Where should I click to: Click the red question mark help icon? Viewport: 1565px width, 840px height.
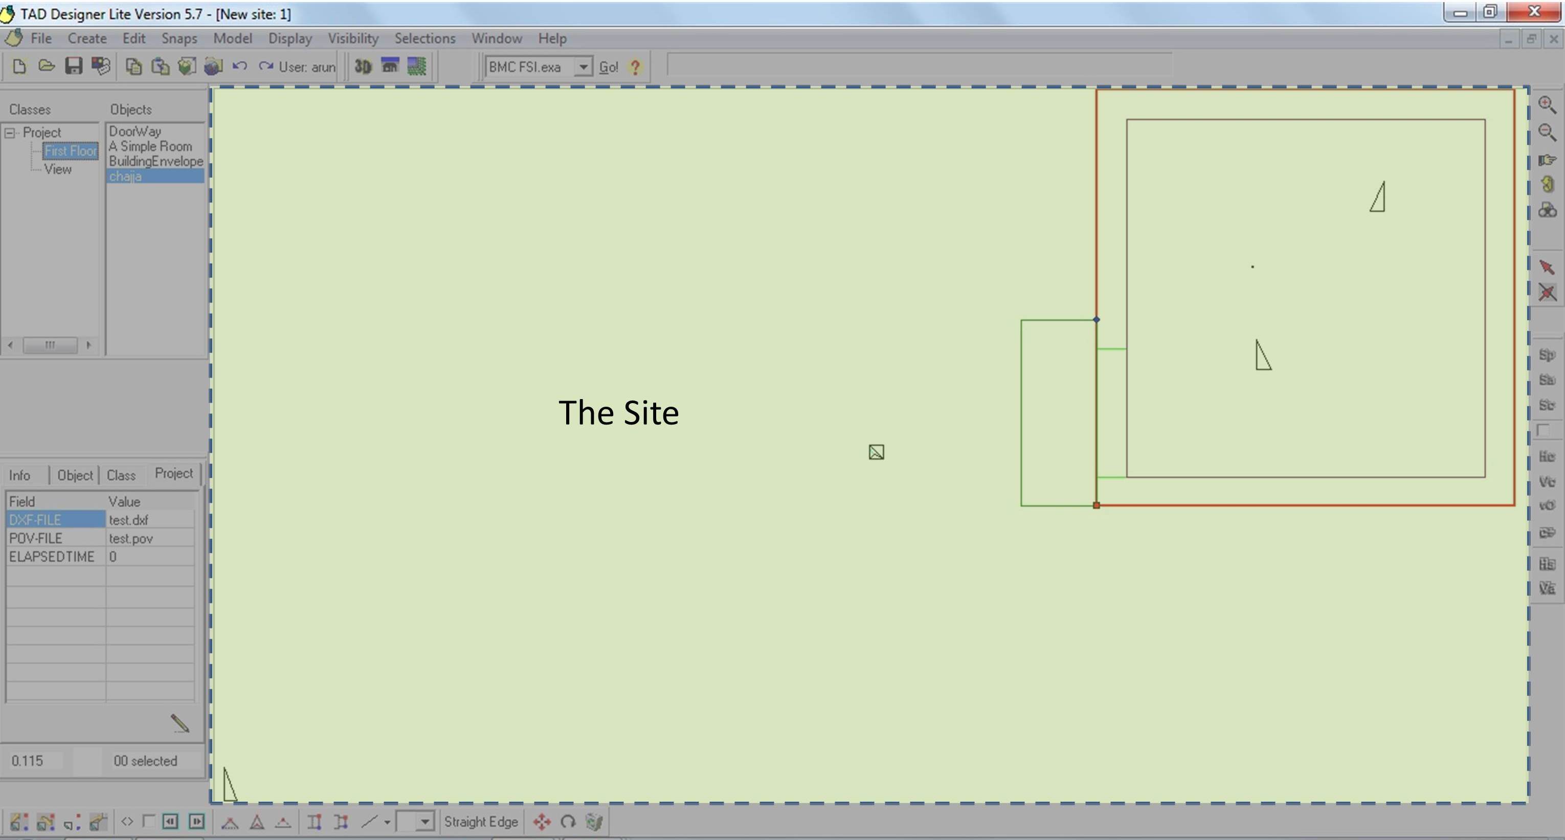tap(636, 67)
